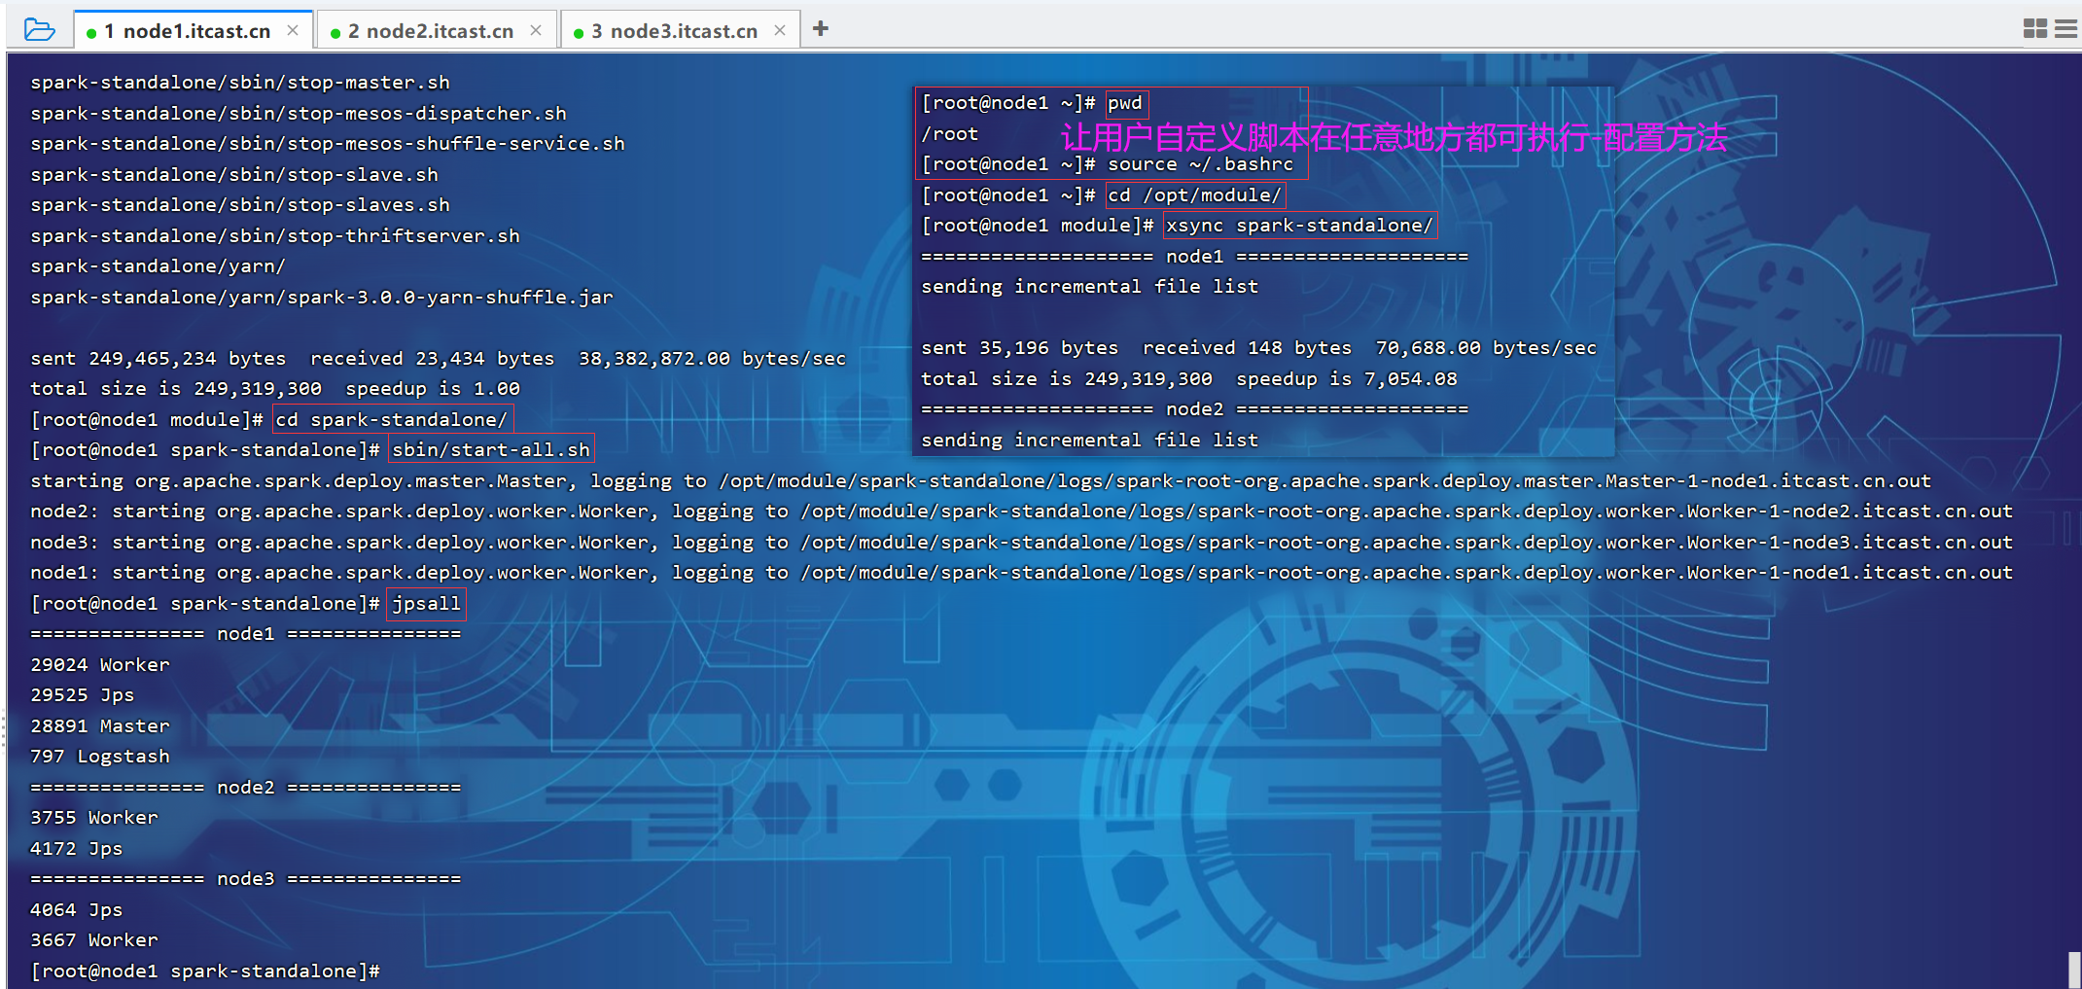The height and width of the screenshot is (989, 2082).
Task: Click the '4064 Jps' line
Action: 77,910
